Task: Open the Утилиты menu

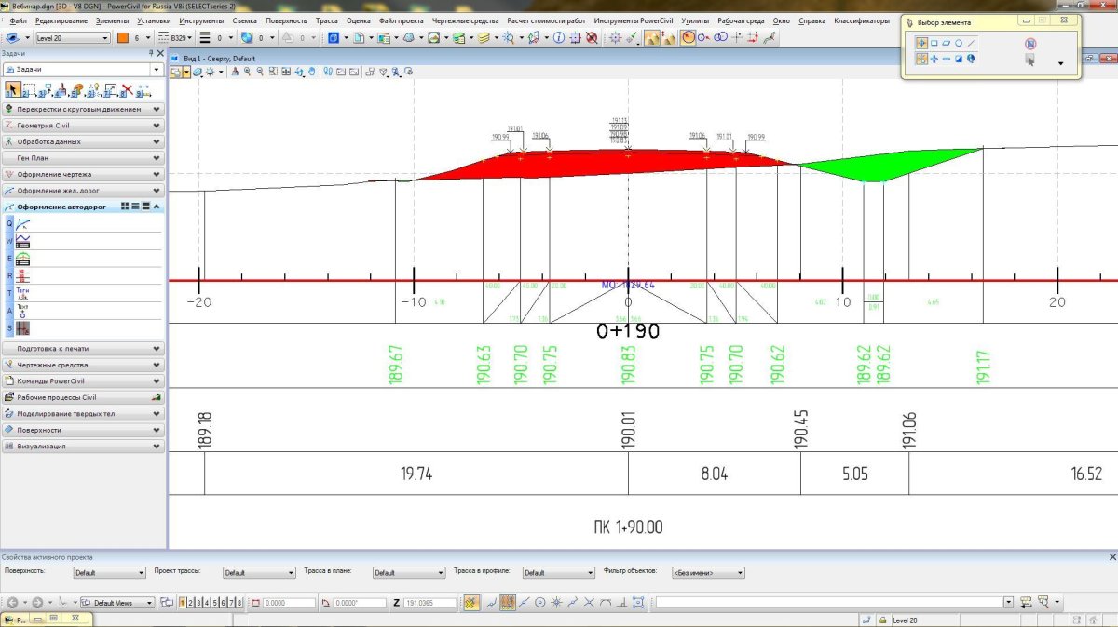Action: 694,20
